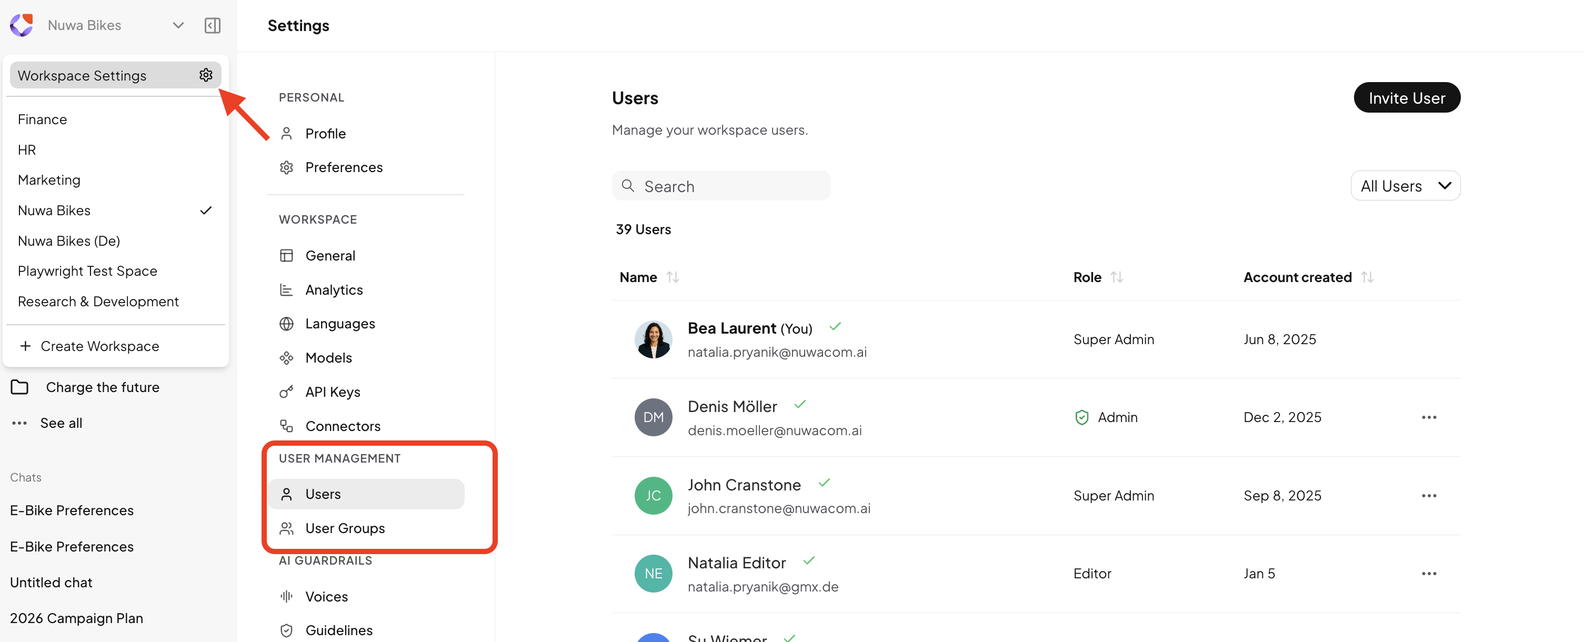
Task: Select User Groups in settings menu
Action: 345,528
